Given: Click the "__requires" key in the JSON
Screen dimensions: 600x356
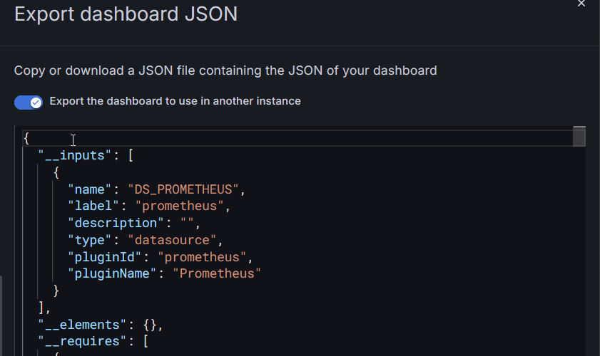Looking at the screenshot, I should click(83, 341).
